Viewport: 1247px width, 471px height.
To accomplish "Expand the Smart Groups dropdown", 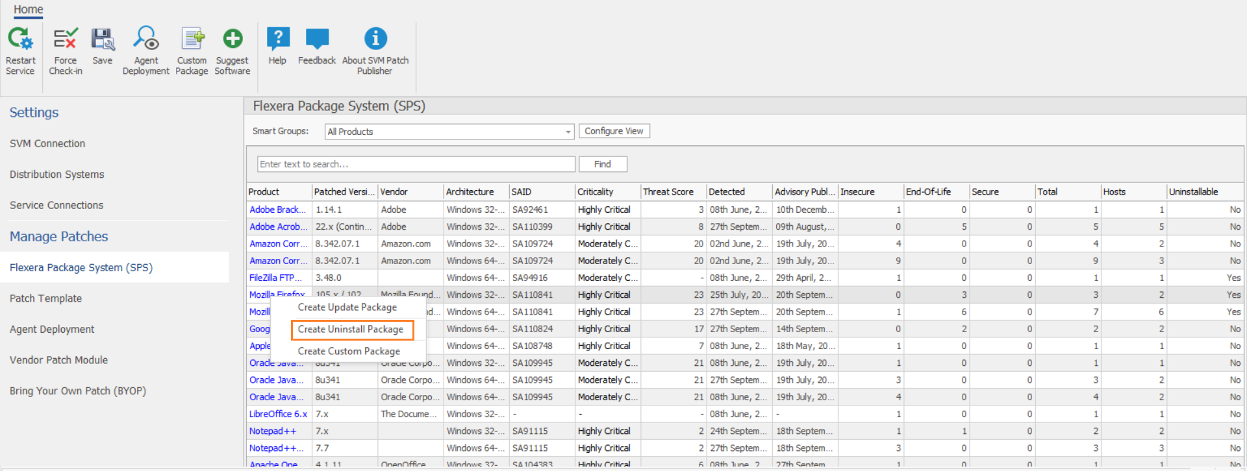I will (568, 132).
